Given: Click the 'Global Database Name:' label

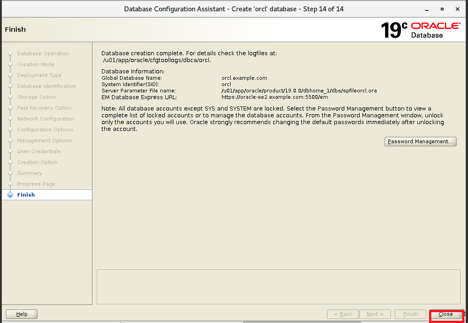Looking at the screenshot, I should tap(132, 78).
